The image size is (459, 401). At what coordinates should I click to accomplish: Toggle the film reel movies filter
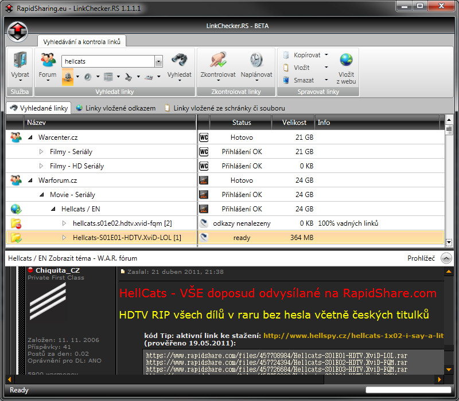68,77
